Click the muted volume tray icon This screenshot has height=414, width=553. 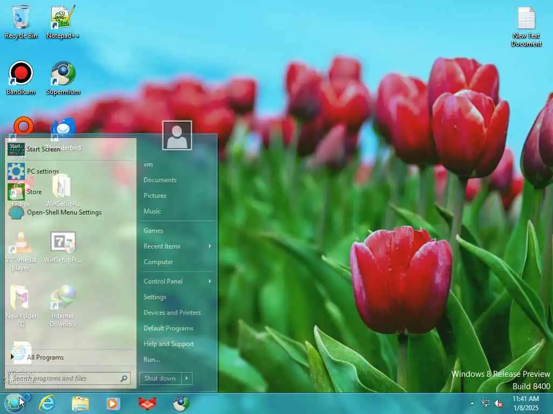coord(498,403)
